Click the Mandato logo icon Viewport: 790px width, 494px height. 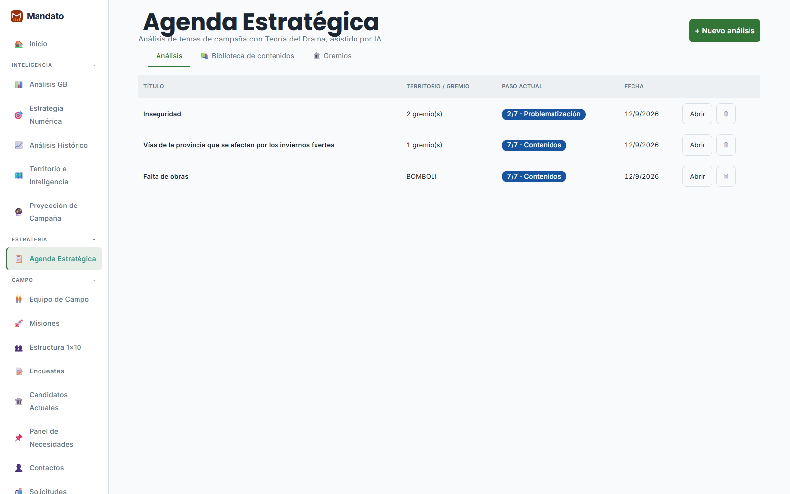point(17,16)
